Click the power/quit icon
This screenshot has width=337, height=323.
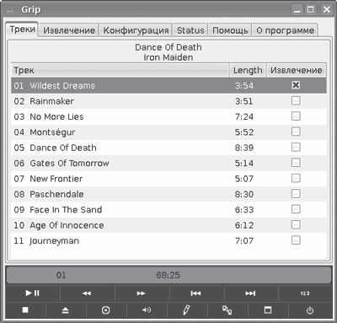coord(310,310)
